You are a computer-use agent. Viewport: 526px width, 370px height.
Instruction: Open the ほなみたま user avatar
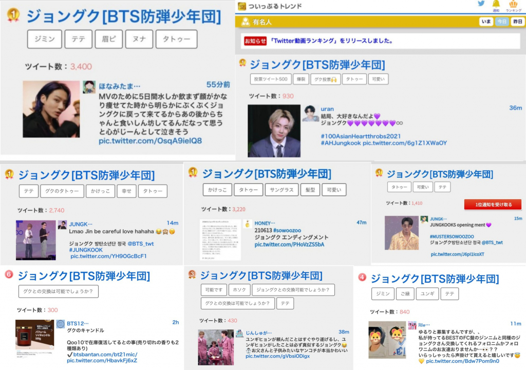(x=89, y=87)
